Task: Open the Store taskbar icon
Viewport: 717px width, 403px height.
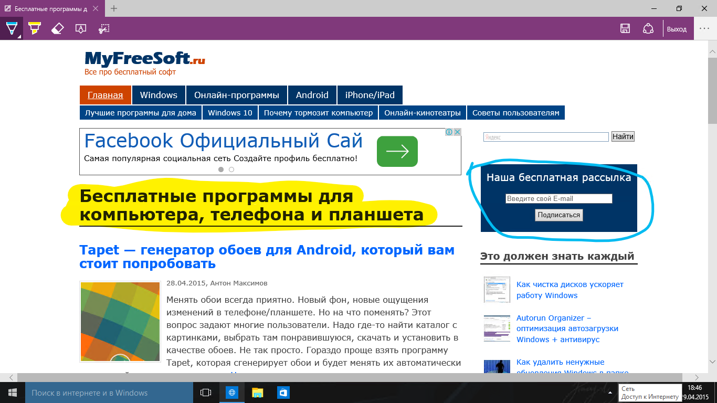Action: tap(283, 393)
